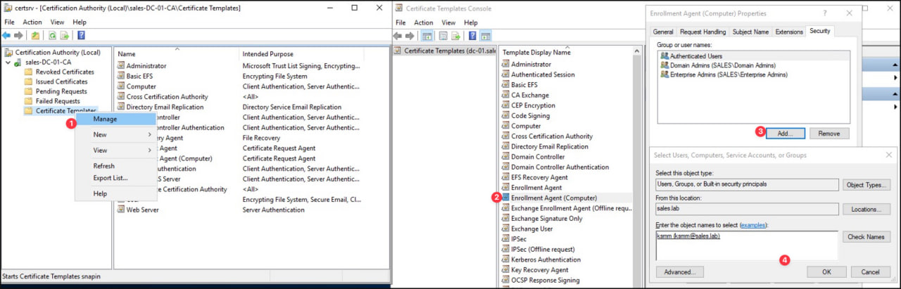
Task: Click the Template Display Name column header
Action: coord(536,52)
